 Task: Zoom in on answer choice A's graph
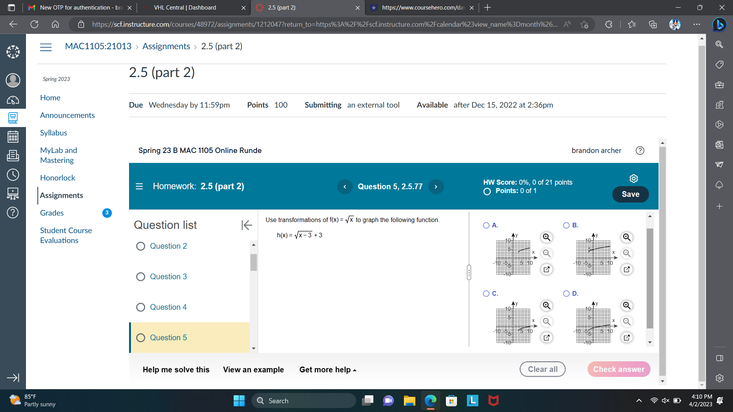pos(546,237)
